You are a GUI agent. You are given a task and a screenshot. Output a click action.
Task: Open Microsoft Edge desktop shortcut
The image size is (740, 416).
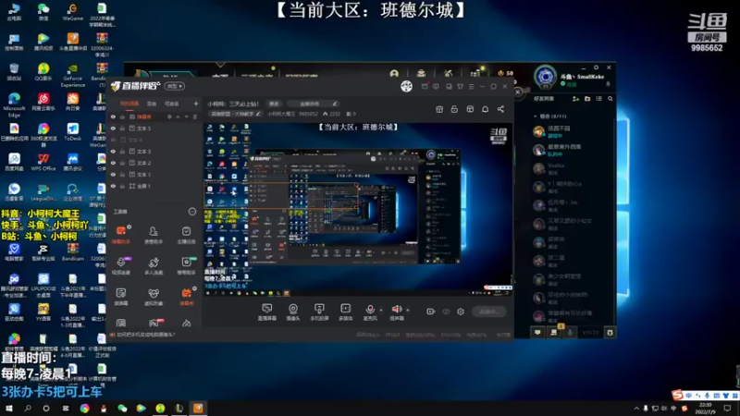14,104
